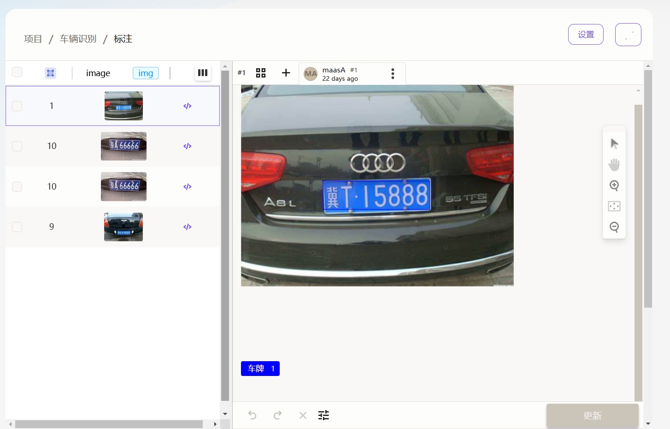Select the car thumbnail in row 9
The image size is (670, 429).
pyautogui.click(x=123, y=227)
